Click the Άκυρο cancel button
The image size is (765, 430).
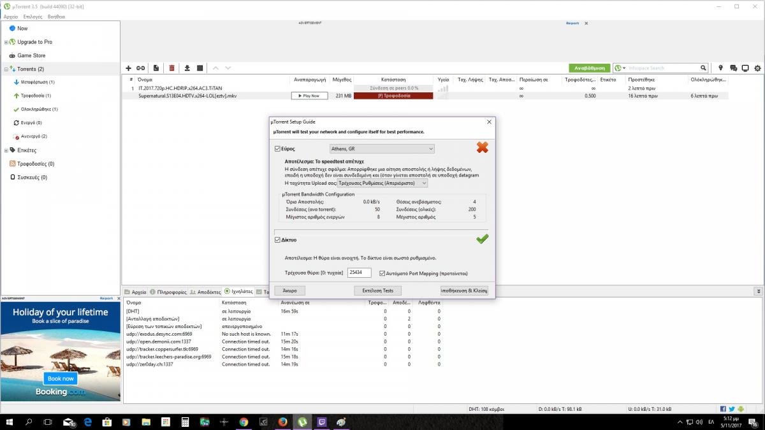point(290,290)
